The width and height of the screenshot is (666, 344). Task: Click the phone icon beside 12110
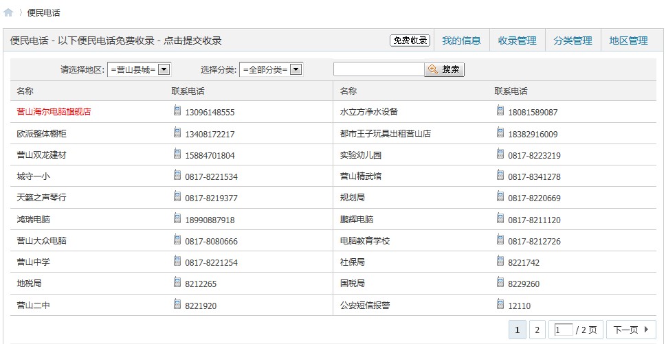pyautogui.click(x=500, y=303)
